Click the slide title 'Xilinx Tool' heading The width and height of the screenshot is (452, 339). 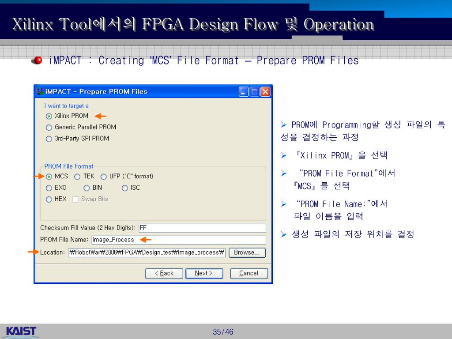click(x=193, y=24)
